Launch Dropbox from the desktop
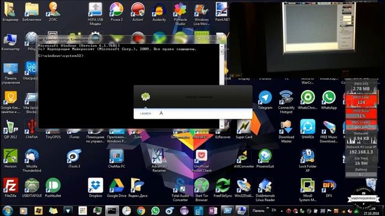Screen dimensions: 385x216 pyautogui.click(x=95, y=188)
